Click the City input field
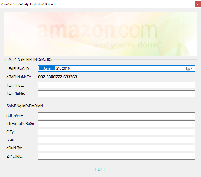201x177 pixels. [116, 132]
